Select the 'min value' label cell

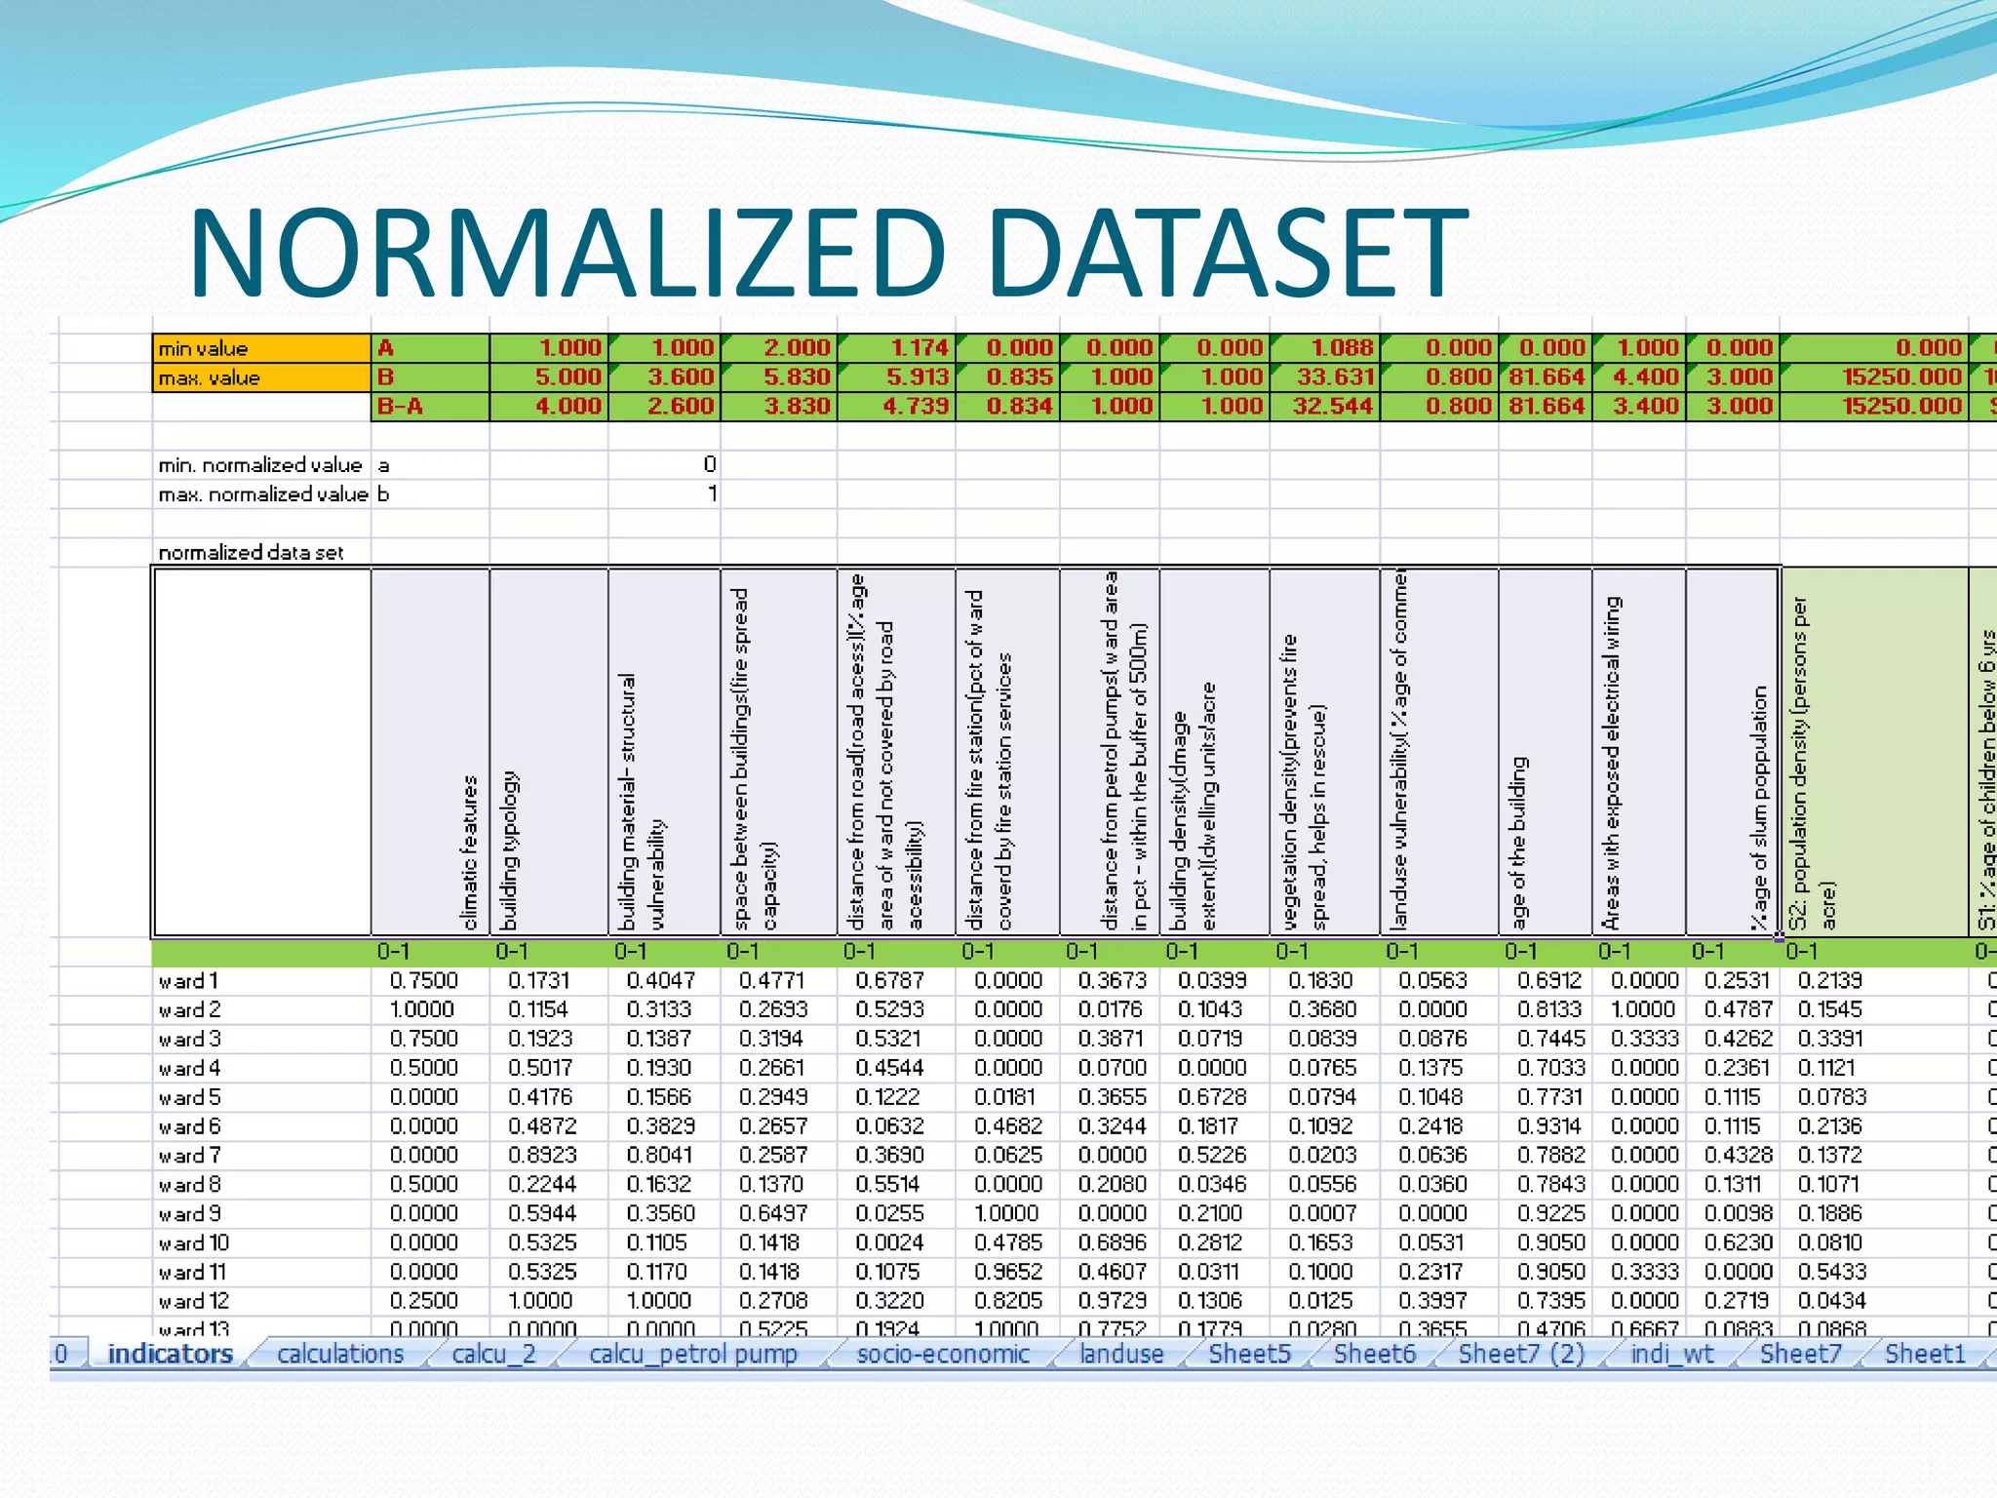(x=261, y=348)
